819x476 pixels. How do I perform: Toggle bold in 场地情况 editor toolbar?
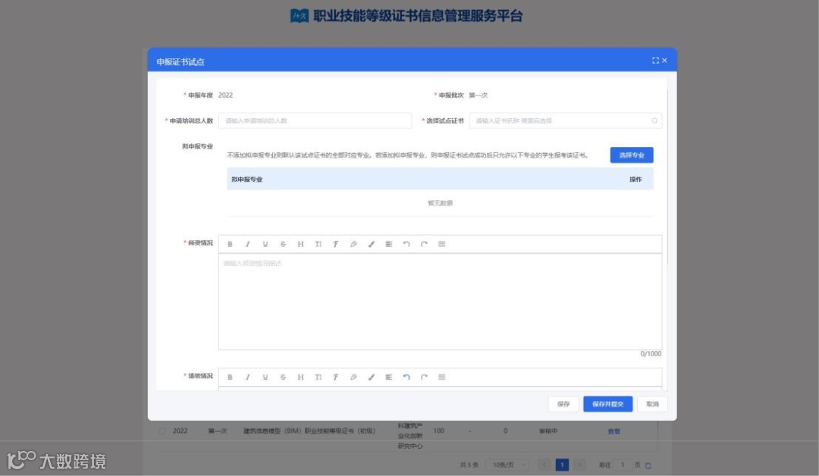point(230,377)
